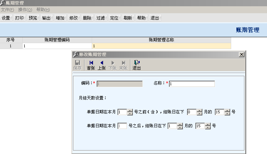
Task: Go to previous record with 上张
Action: coord(102,65)
